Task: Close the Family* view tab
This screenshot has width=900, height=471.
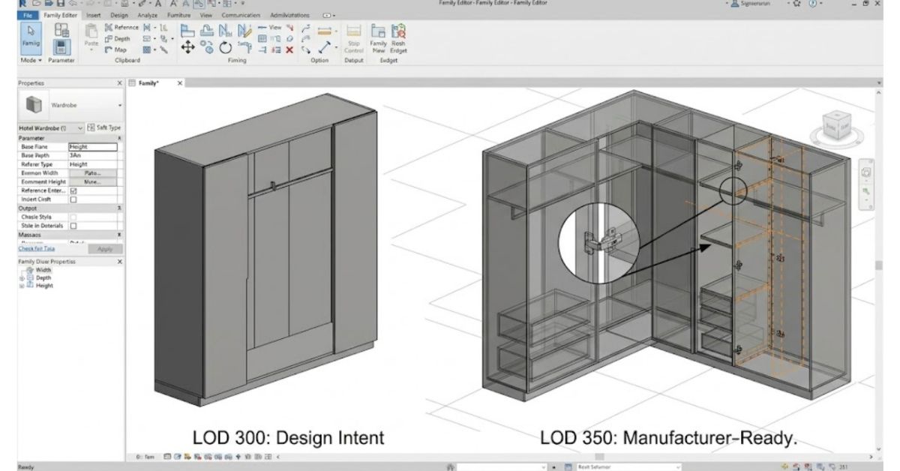Action: click(179, 83)
